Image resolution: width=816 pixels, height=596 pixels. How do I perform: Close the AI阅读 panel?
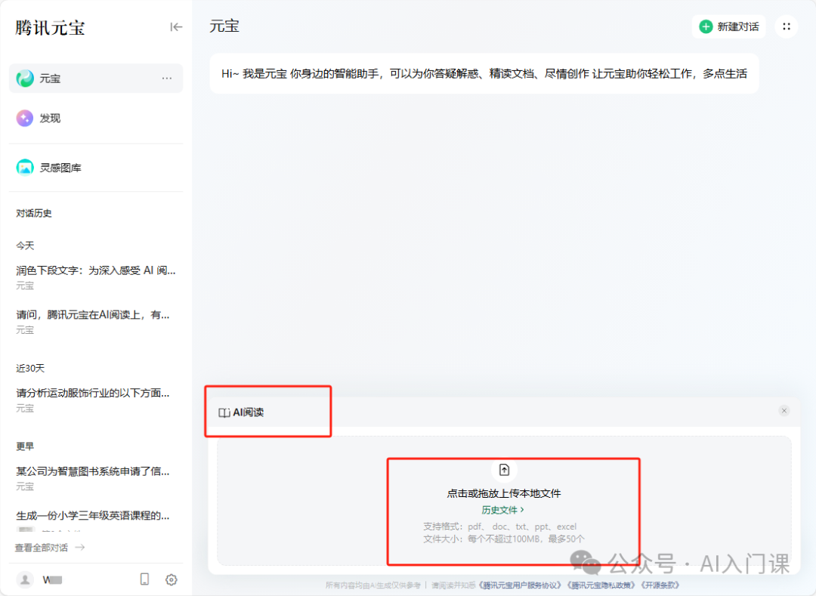tap(784, 411)
